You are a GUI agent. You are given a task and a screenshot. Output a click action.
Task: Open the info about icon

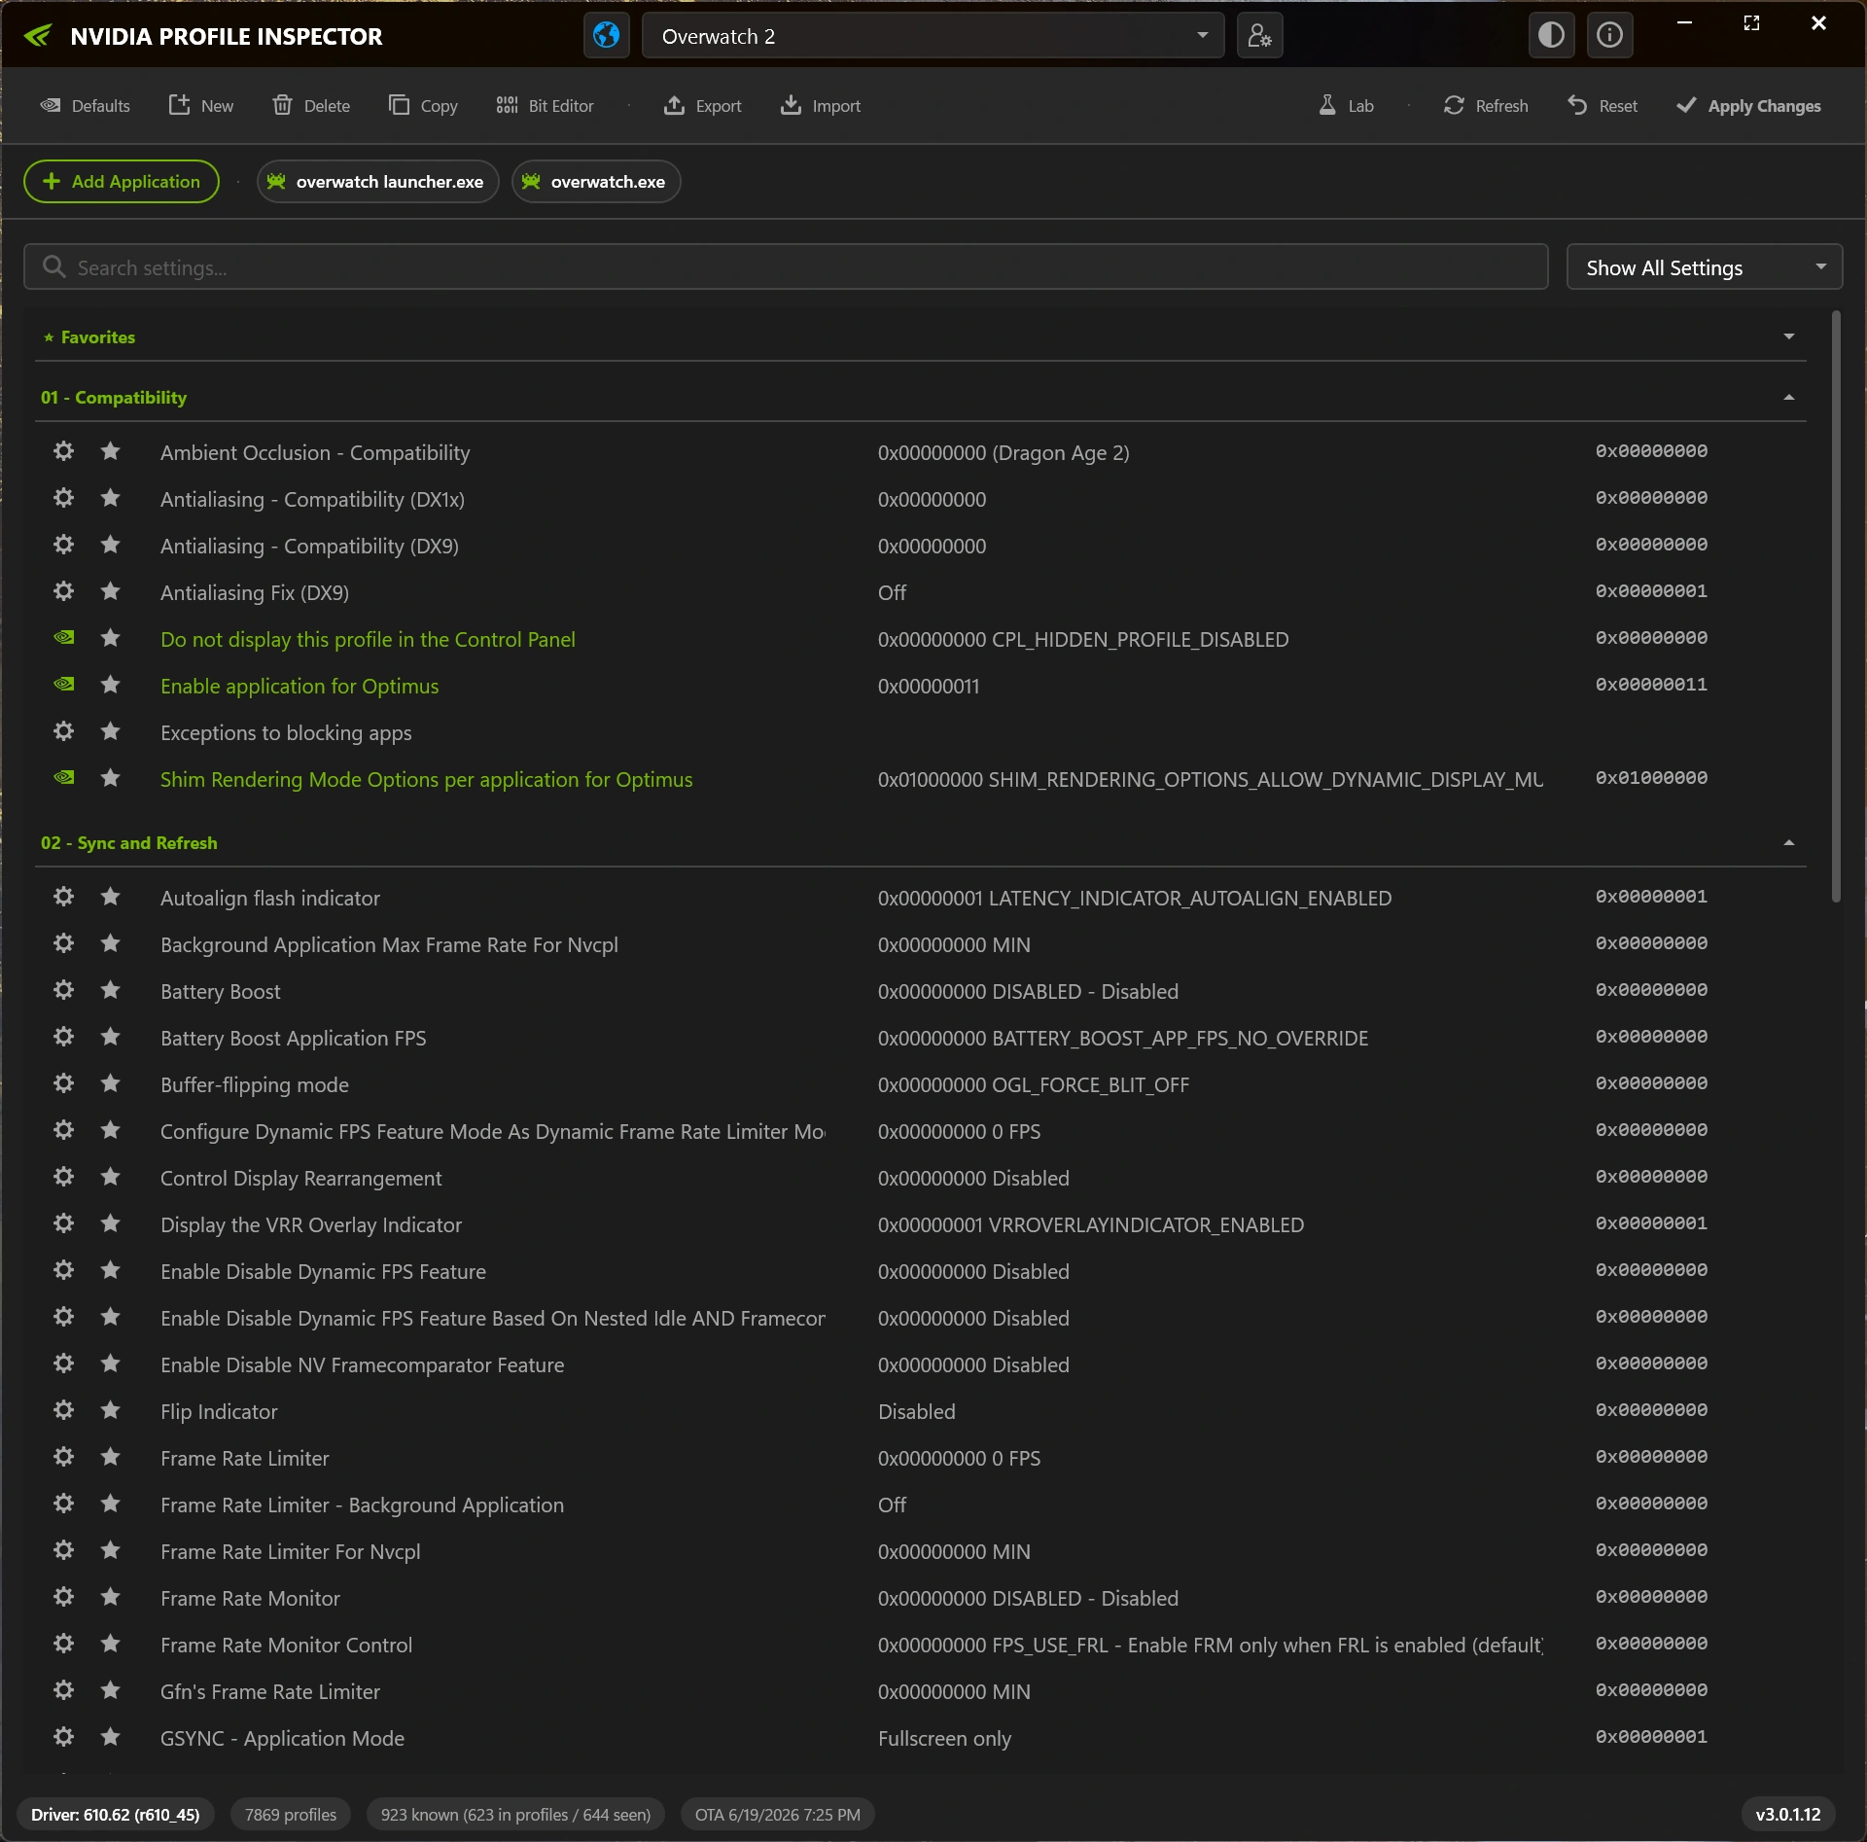(x=1609, y=36)
